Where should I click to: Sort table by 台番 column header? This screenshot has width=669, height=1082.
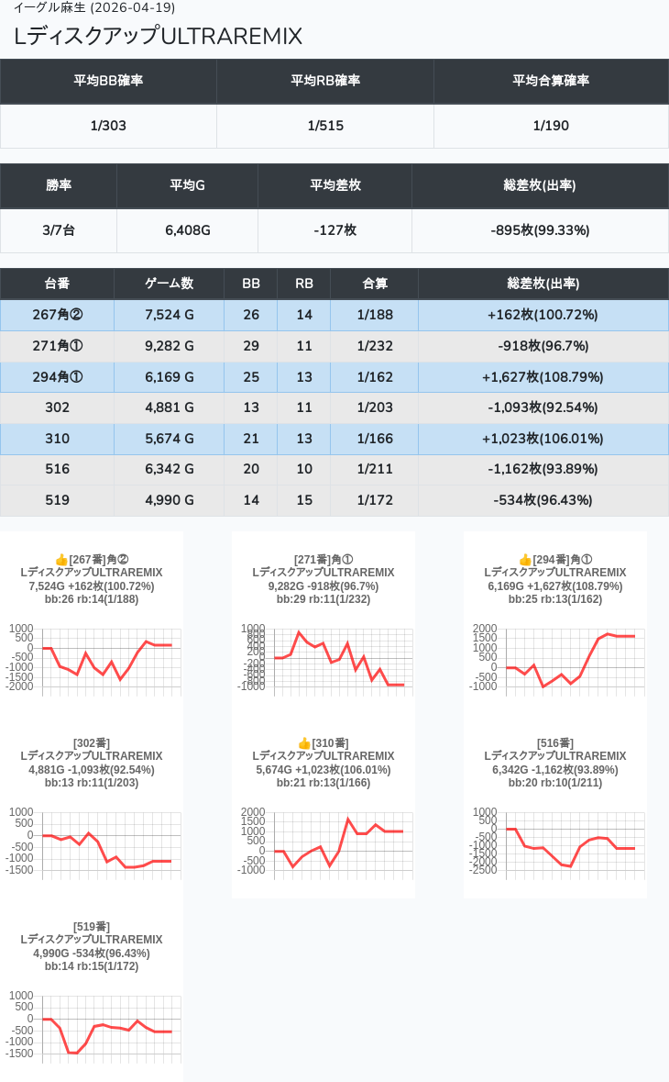point(57,284)
